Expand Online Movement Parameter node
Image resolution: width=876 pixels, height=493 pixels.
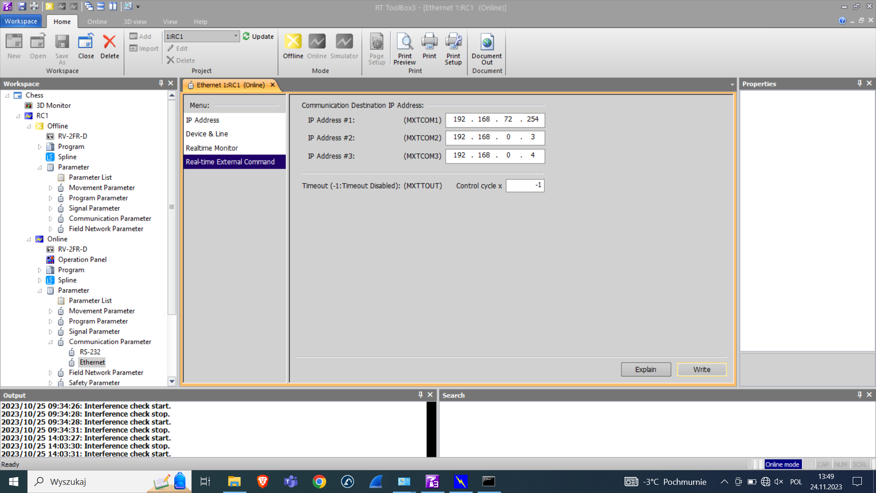pos(51,311)
